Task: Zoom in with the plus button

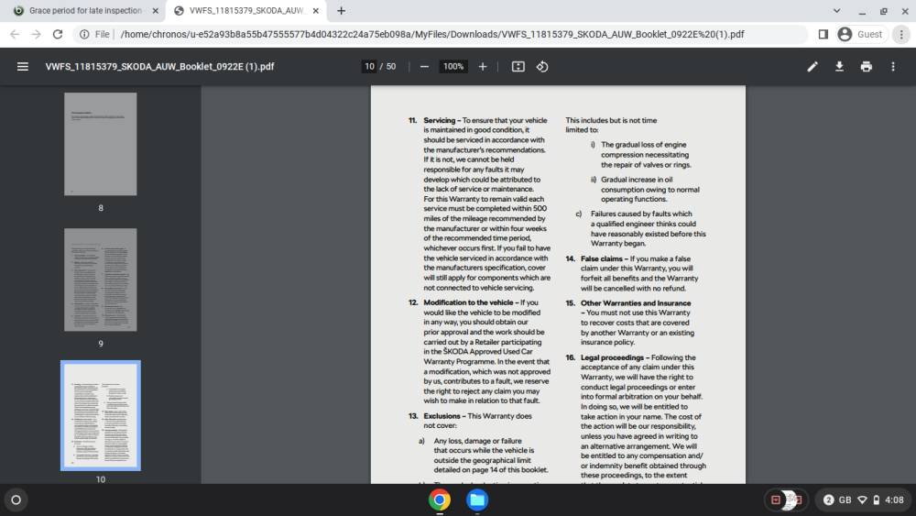Action: coord(483,67)
